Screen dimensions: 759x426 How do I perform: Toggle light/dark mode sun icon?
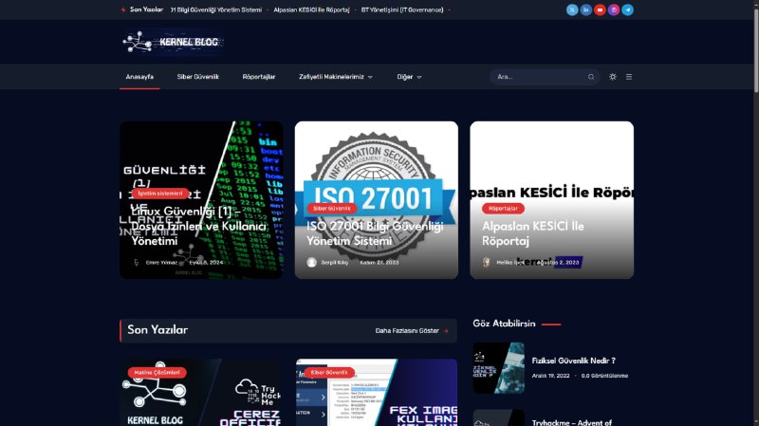613,77
